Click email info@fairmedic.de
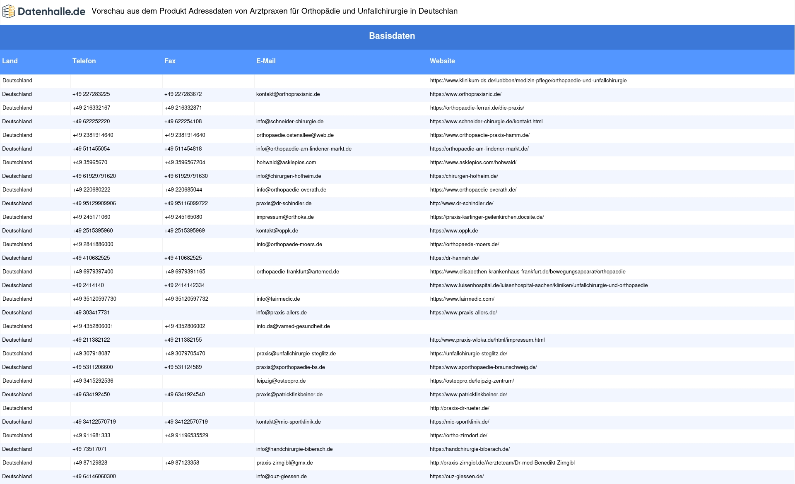The width and height of the screenshot is (795, 484). point(278,299)
